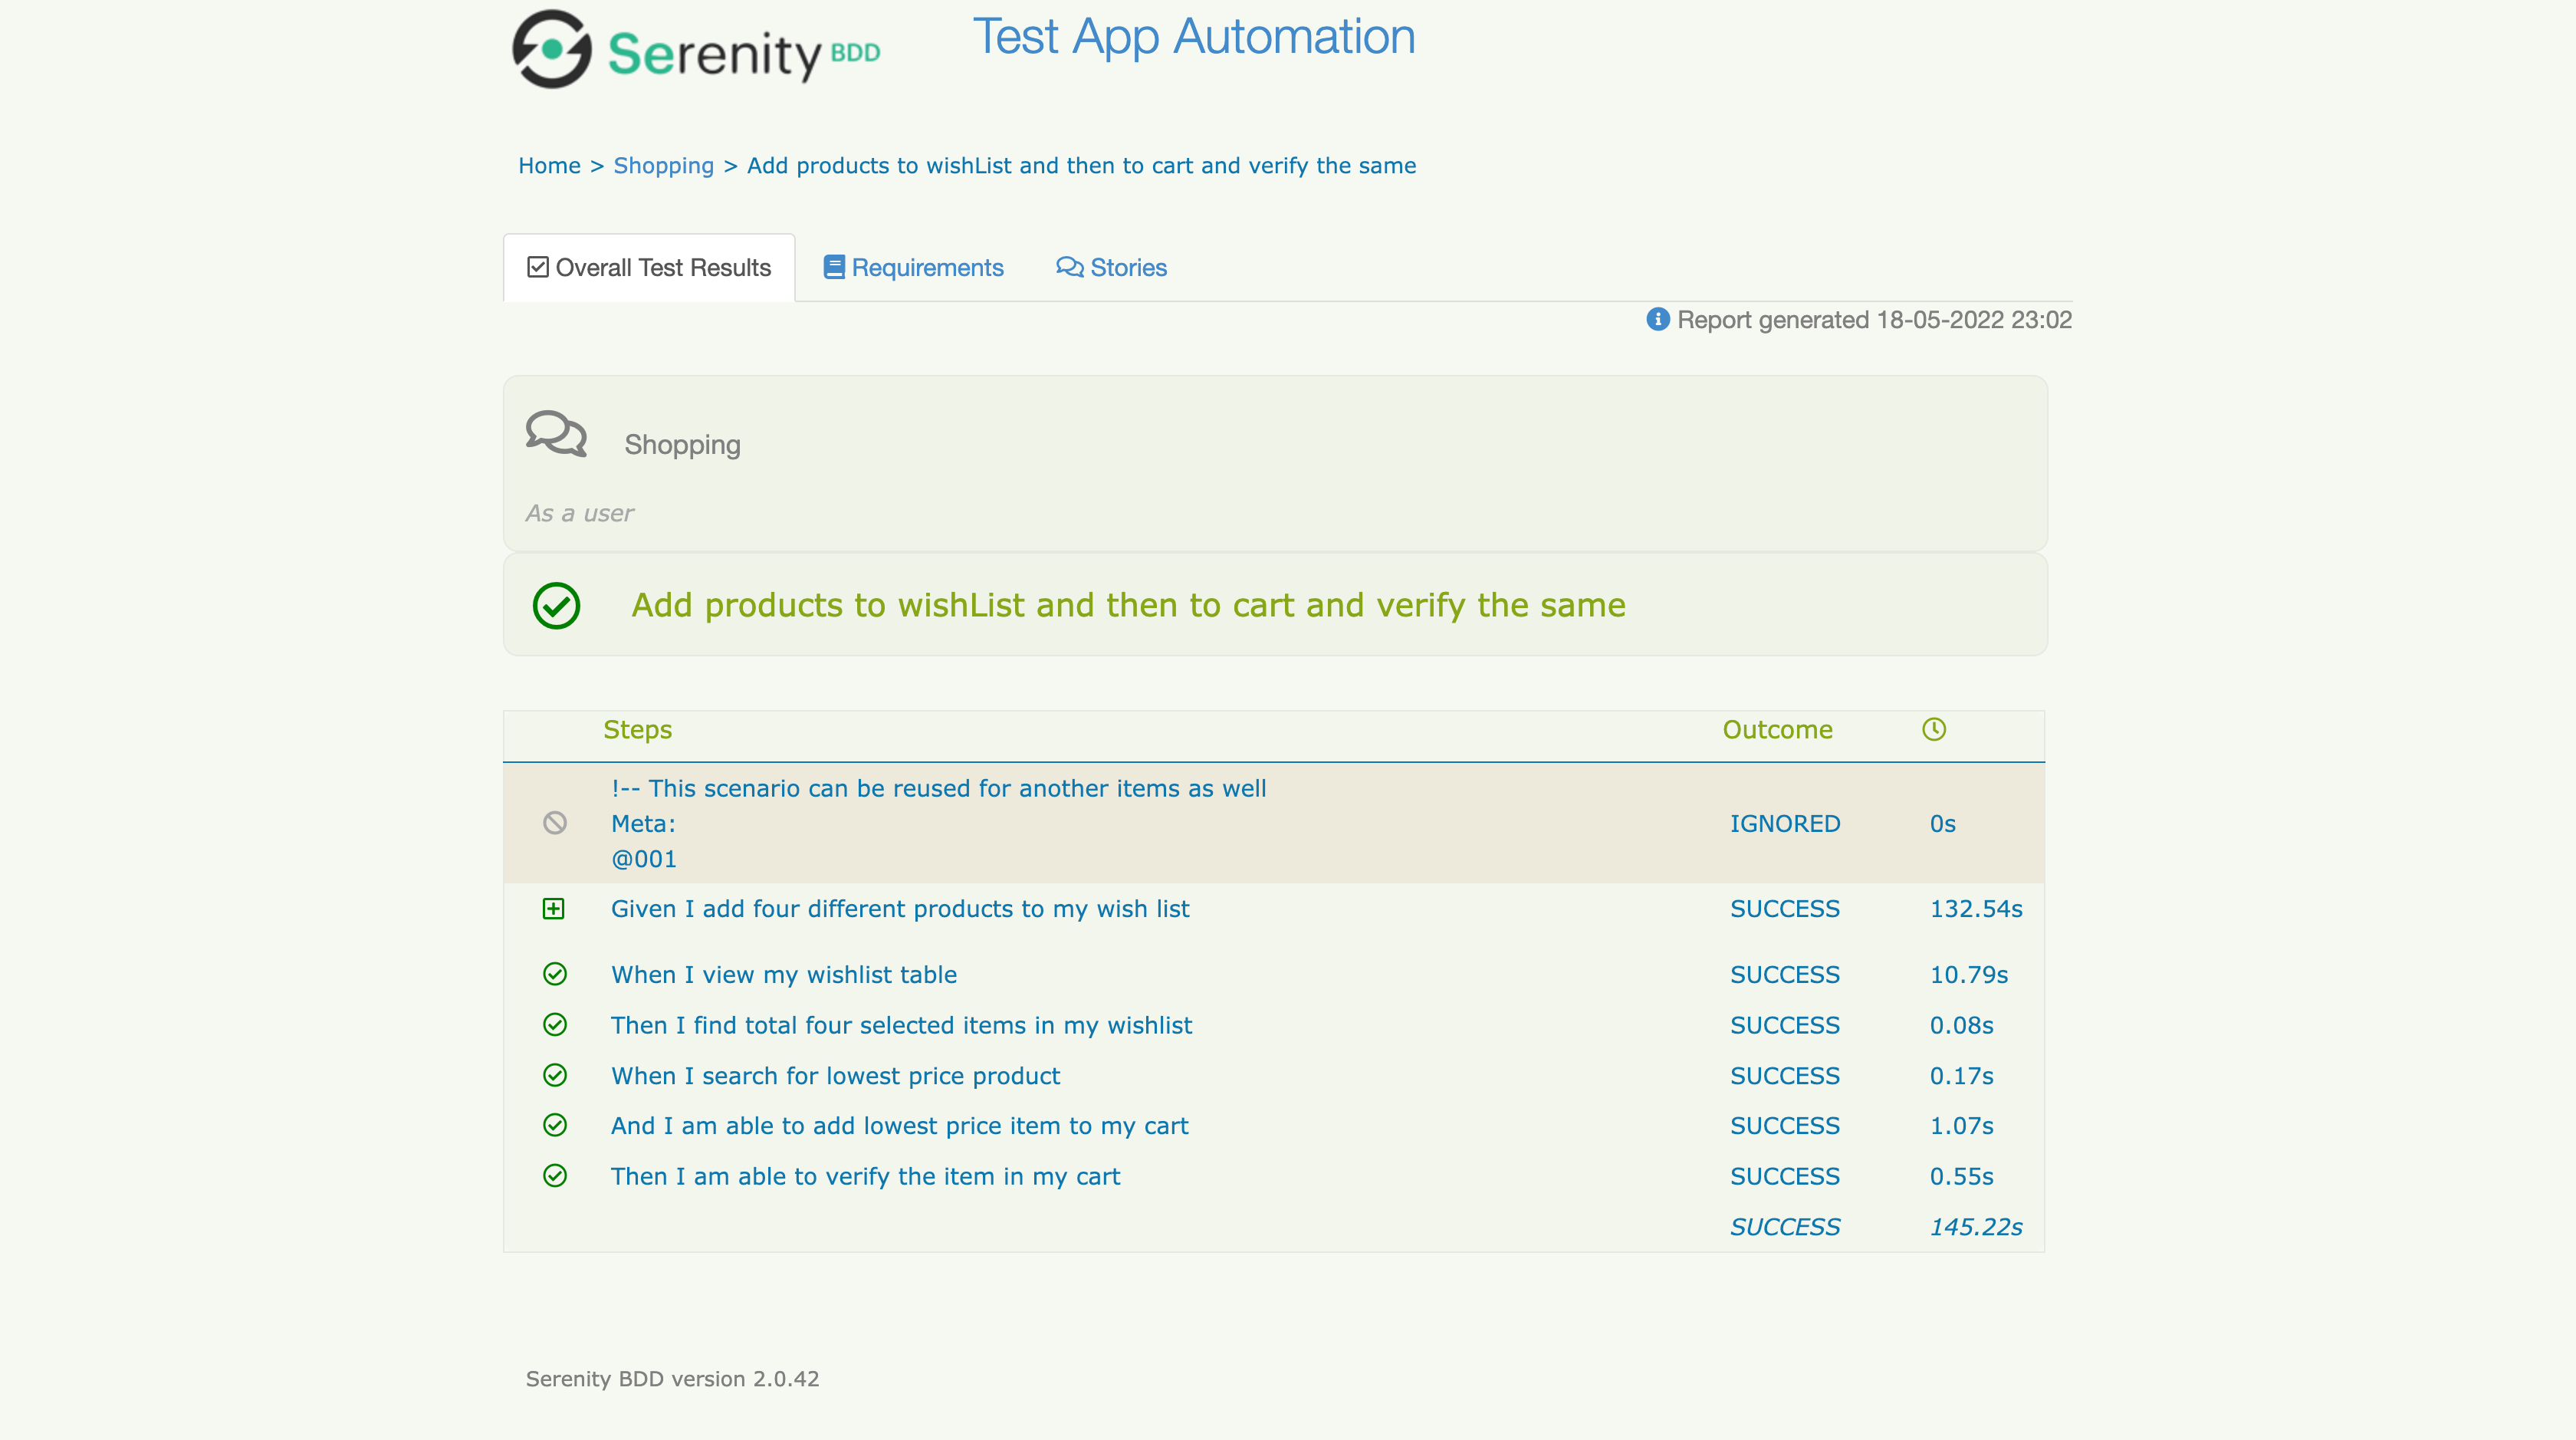Click the breadcrumb 'Add products to wishList' text
This screenshot has width=2576, height=1440.
[x=1081, y=166]
